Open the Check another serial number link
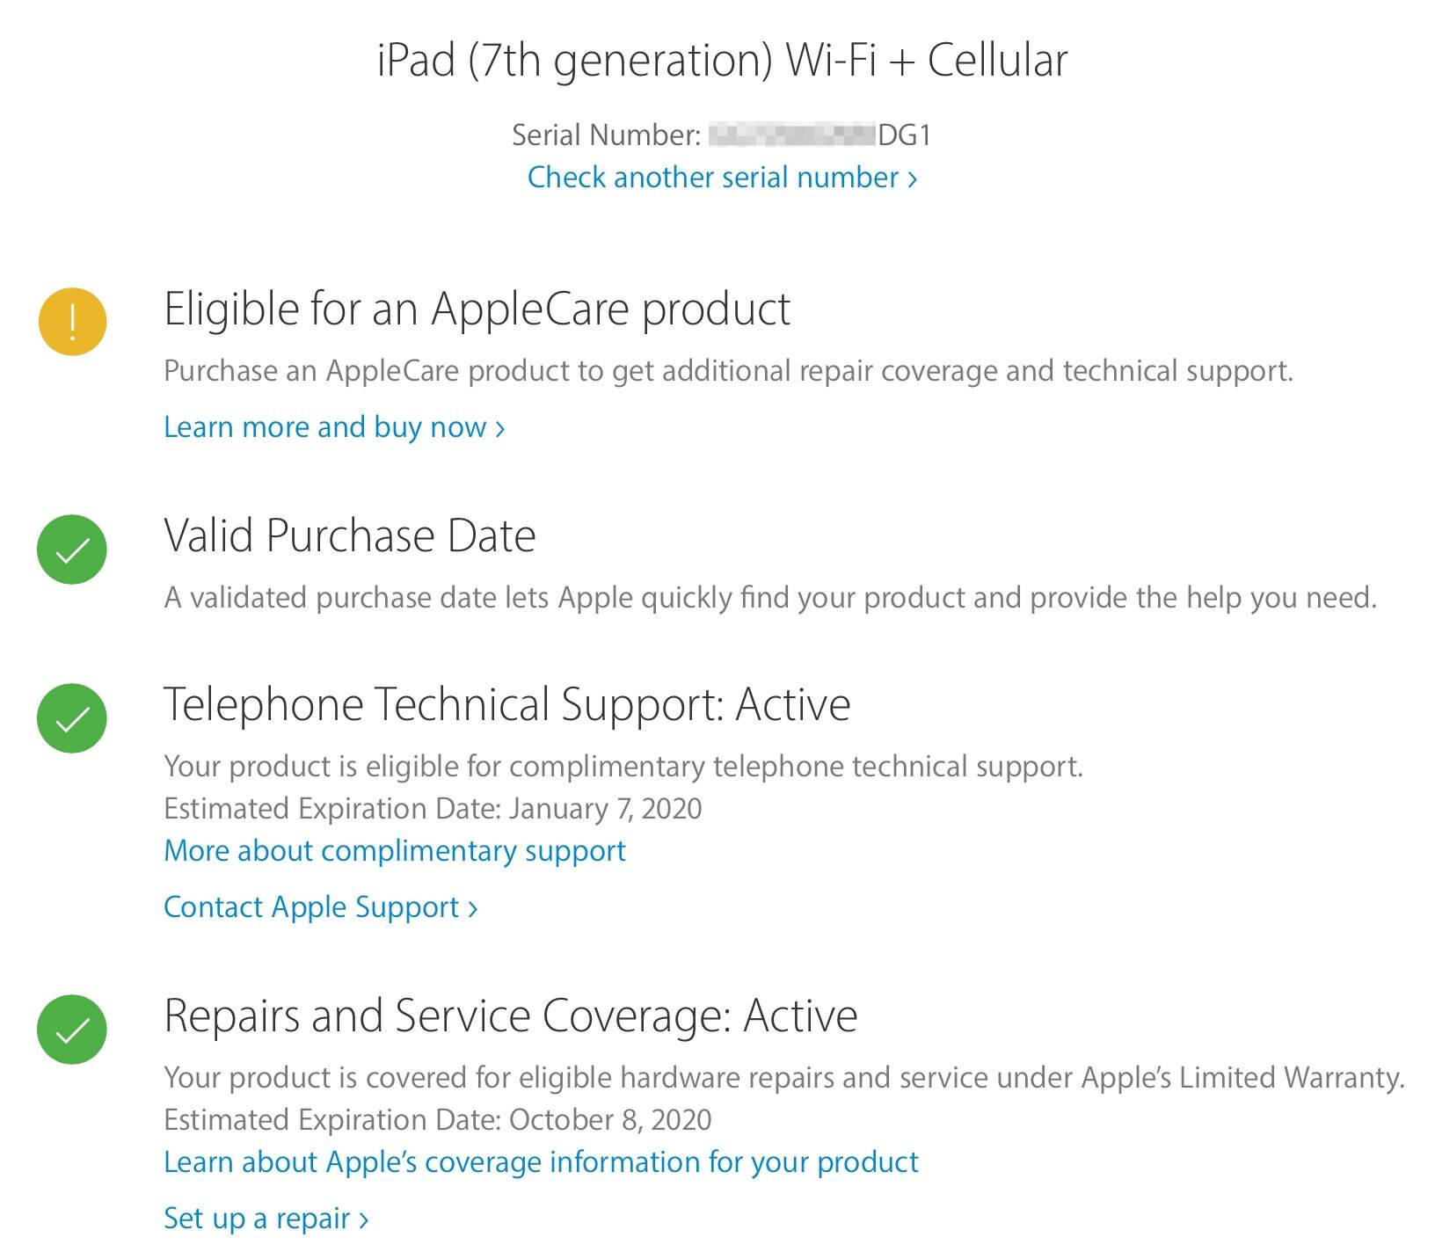 (x=722, y=178)
